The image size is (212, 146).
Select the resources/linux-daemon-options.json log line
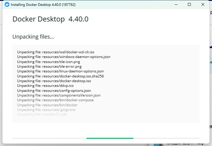[x=60, y=71]
